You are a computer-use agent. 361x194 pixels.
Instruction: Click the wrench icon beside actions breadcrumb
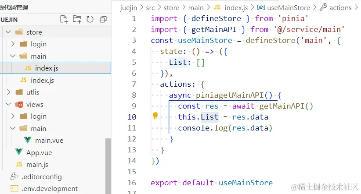(324, 7)
